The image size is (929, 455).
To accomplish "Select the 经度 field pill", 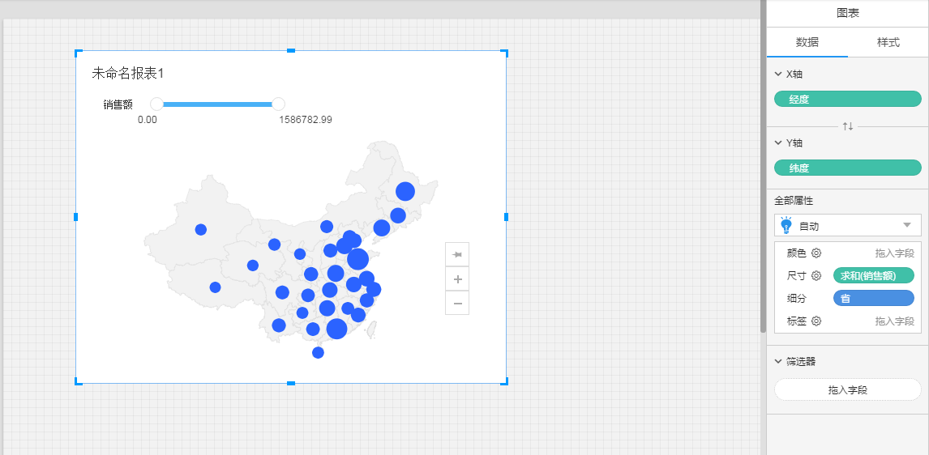I will (847, 100).
